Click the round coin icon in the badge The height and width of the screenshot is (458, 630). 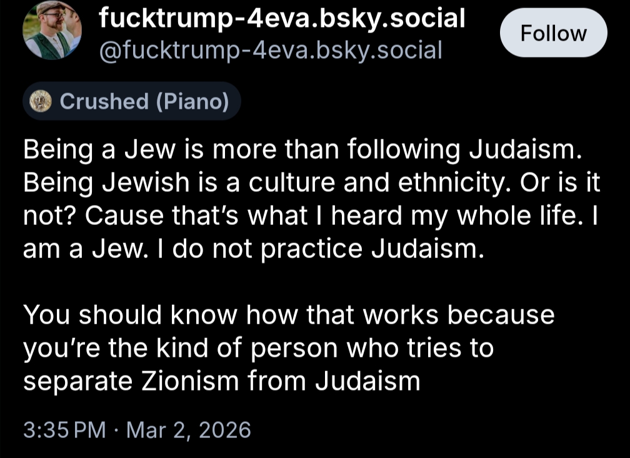[41, 101]
